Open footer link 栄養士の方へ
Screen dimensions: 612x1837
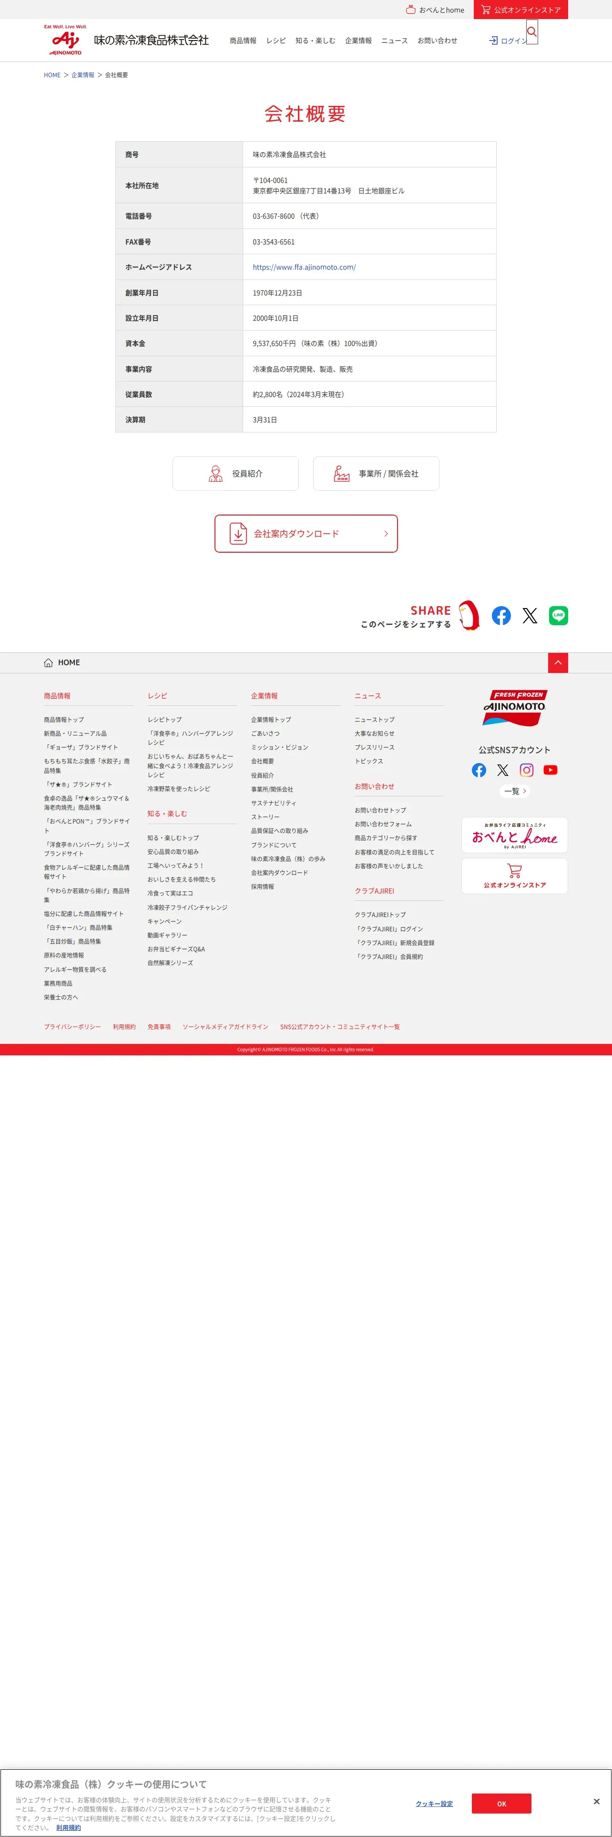coord(61,998)
